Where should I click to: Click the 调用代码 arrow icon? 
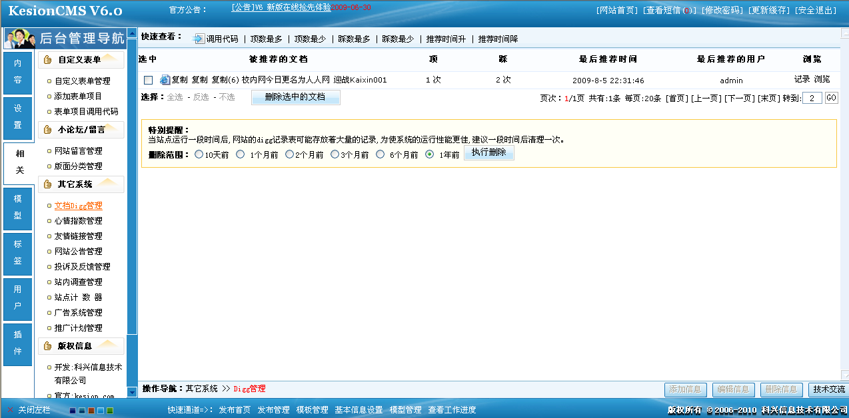198,39
